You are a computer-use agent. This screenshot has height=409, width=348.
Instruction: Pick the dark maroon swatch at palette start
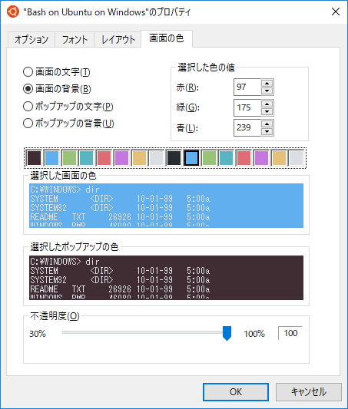click(35, 158)
